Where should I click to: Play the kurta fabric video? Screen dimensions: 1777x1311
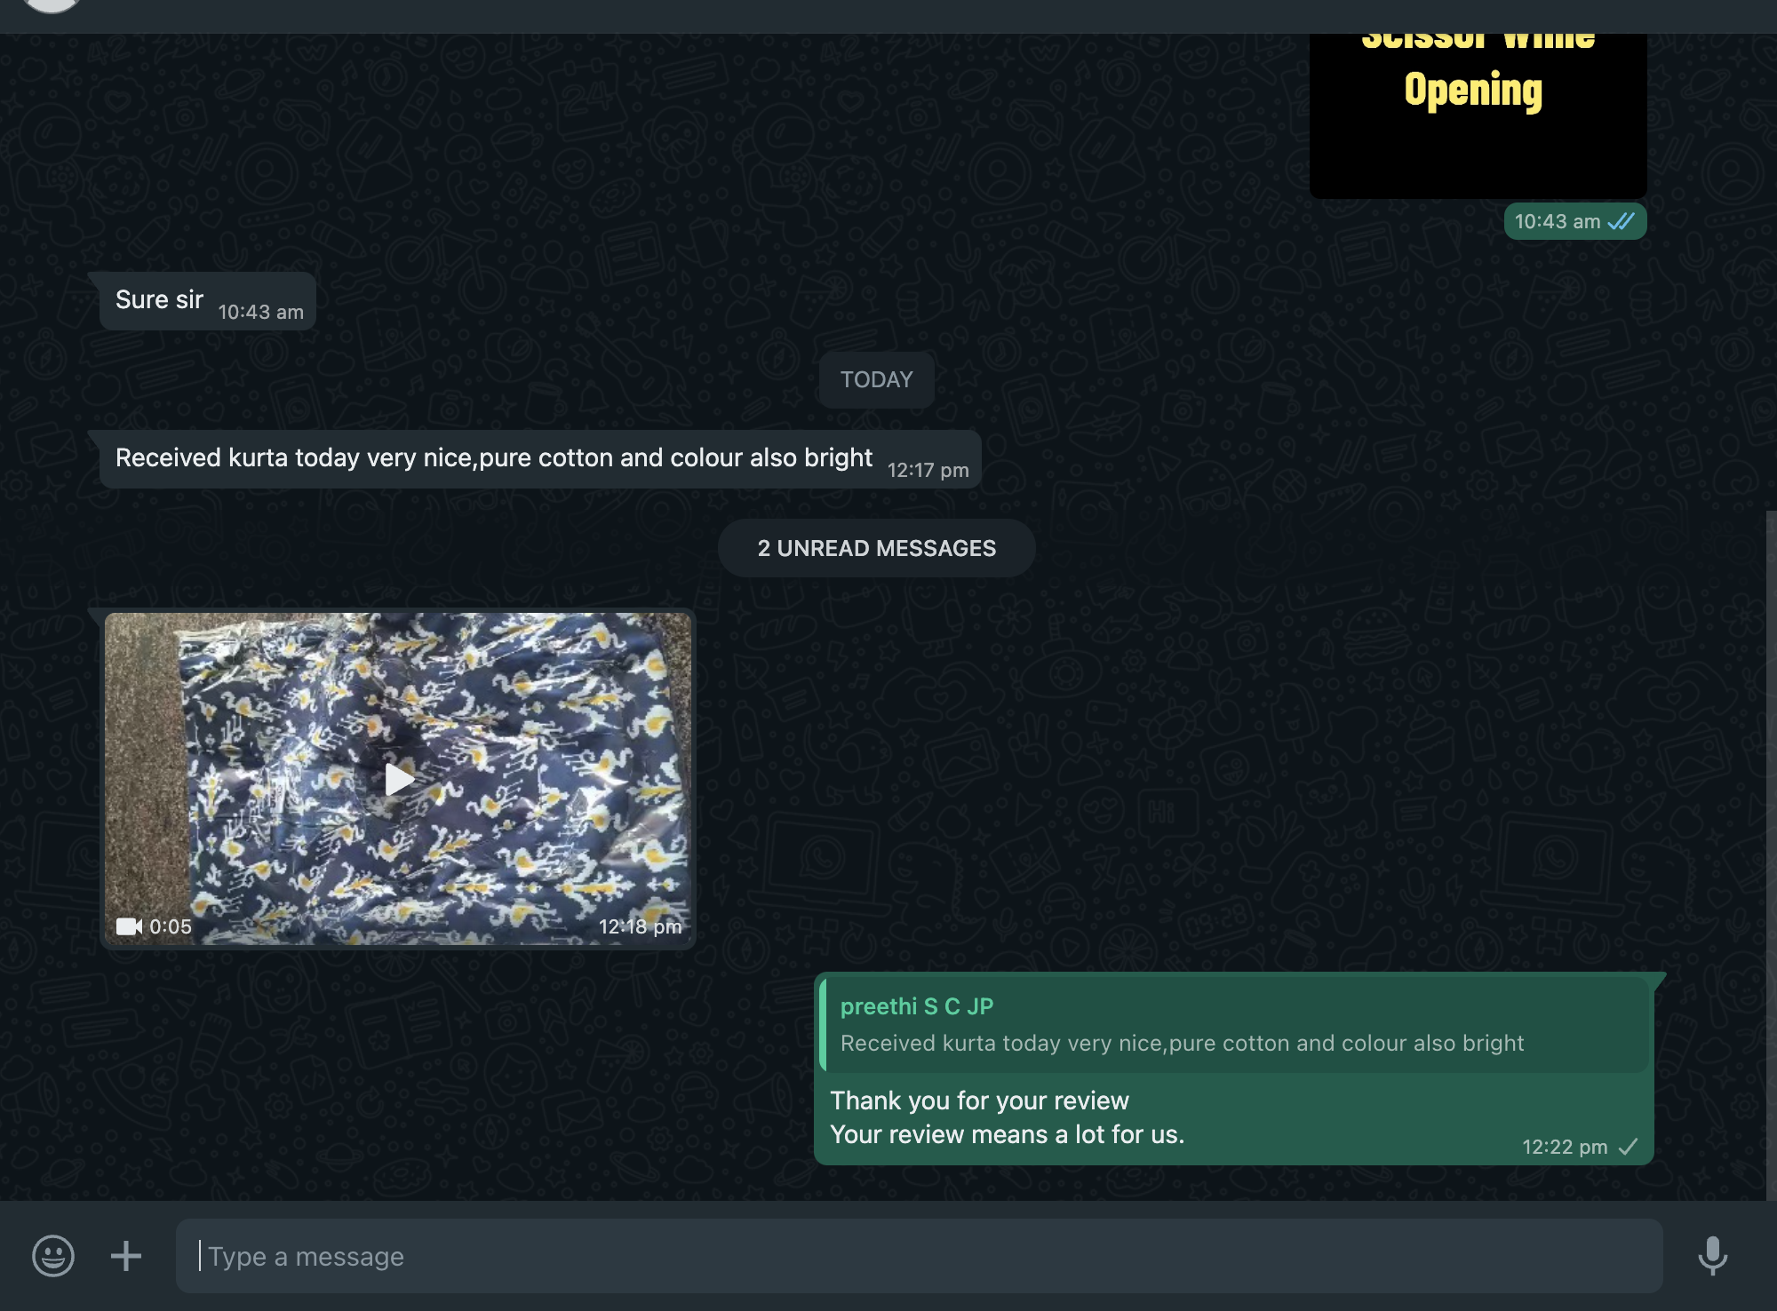(399, 779)
